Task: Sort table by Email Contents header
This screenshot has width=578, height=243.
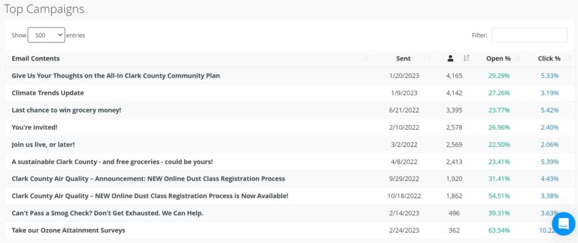Action: point(36,58)
